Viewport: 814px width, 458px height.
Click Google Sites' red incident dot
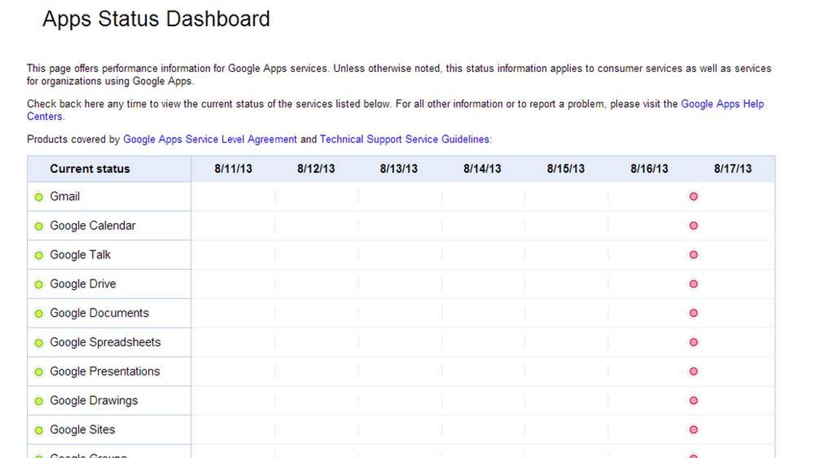coord(694,430)
